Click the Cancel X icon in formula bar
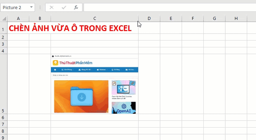Viewport: 256px width, 140px height. pos(52,8)
